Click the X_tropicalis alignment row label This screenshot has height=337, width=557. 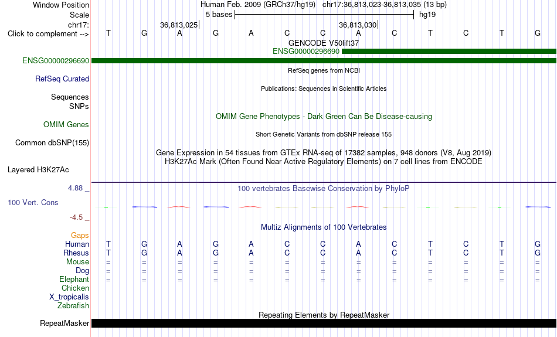[69, 297]
